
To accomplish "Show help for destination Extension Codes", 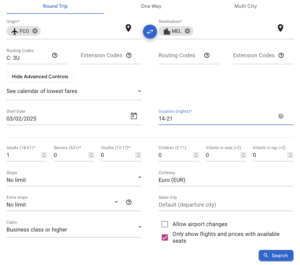I will tap(281, 55).
